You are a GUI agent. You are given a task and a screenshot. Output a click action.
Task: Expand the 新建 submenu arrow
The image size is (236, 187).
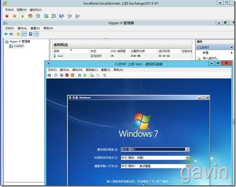(232, 53)
